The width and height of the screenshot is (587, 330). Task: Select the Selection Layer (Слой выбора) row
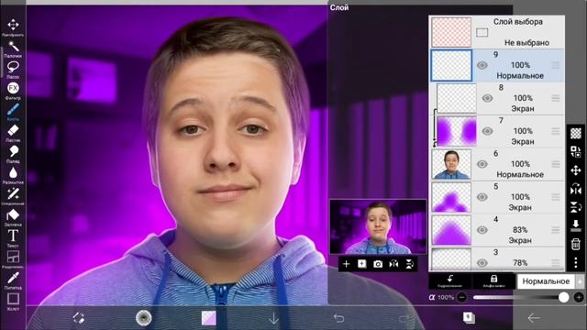[497, 32]
